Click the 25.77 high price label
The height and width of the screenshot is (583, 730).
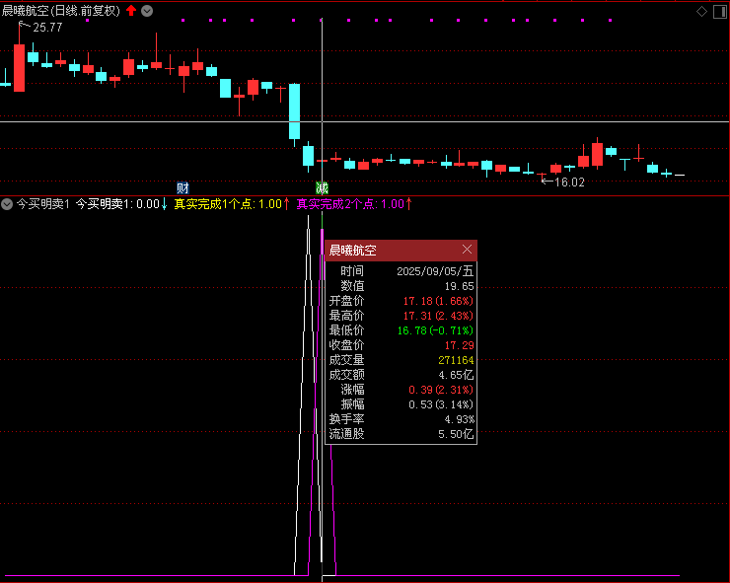coord(47,28)
